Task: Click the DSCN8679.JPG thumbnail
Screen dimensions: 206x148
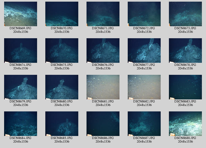Action: click(21, 87)
